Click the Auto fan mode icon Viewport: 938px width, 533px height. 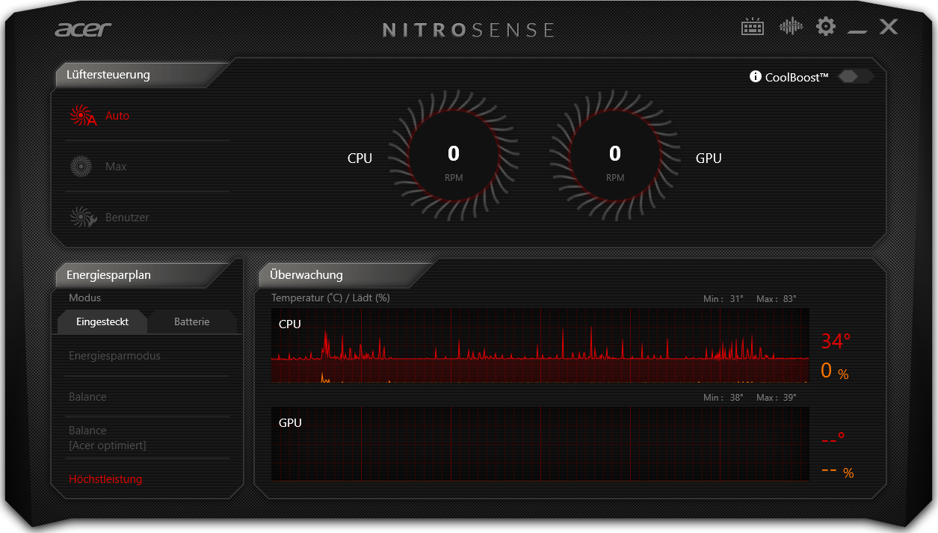click(x=83, y=116)
